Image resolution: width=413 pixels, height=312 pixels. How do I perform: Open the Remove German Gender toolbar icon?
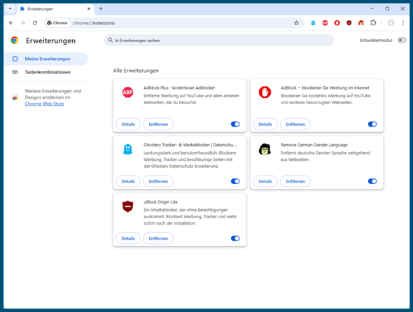click(360, 23)
